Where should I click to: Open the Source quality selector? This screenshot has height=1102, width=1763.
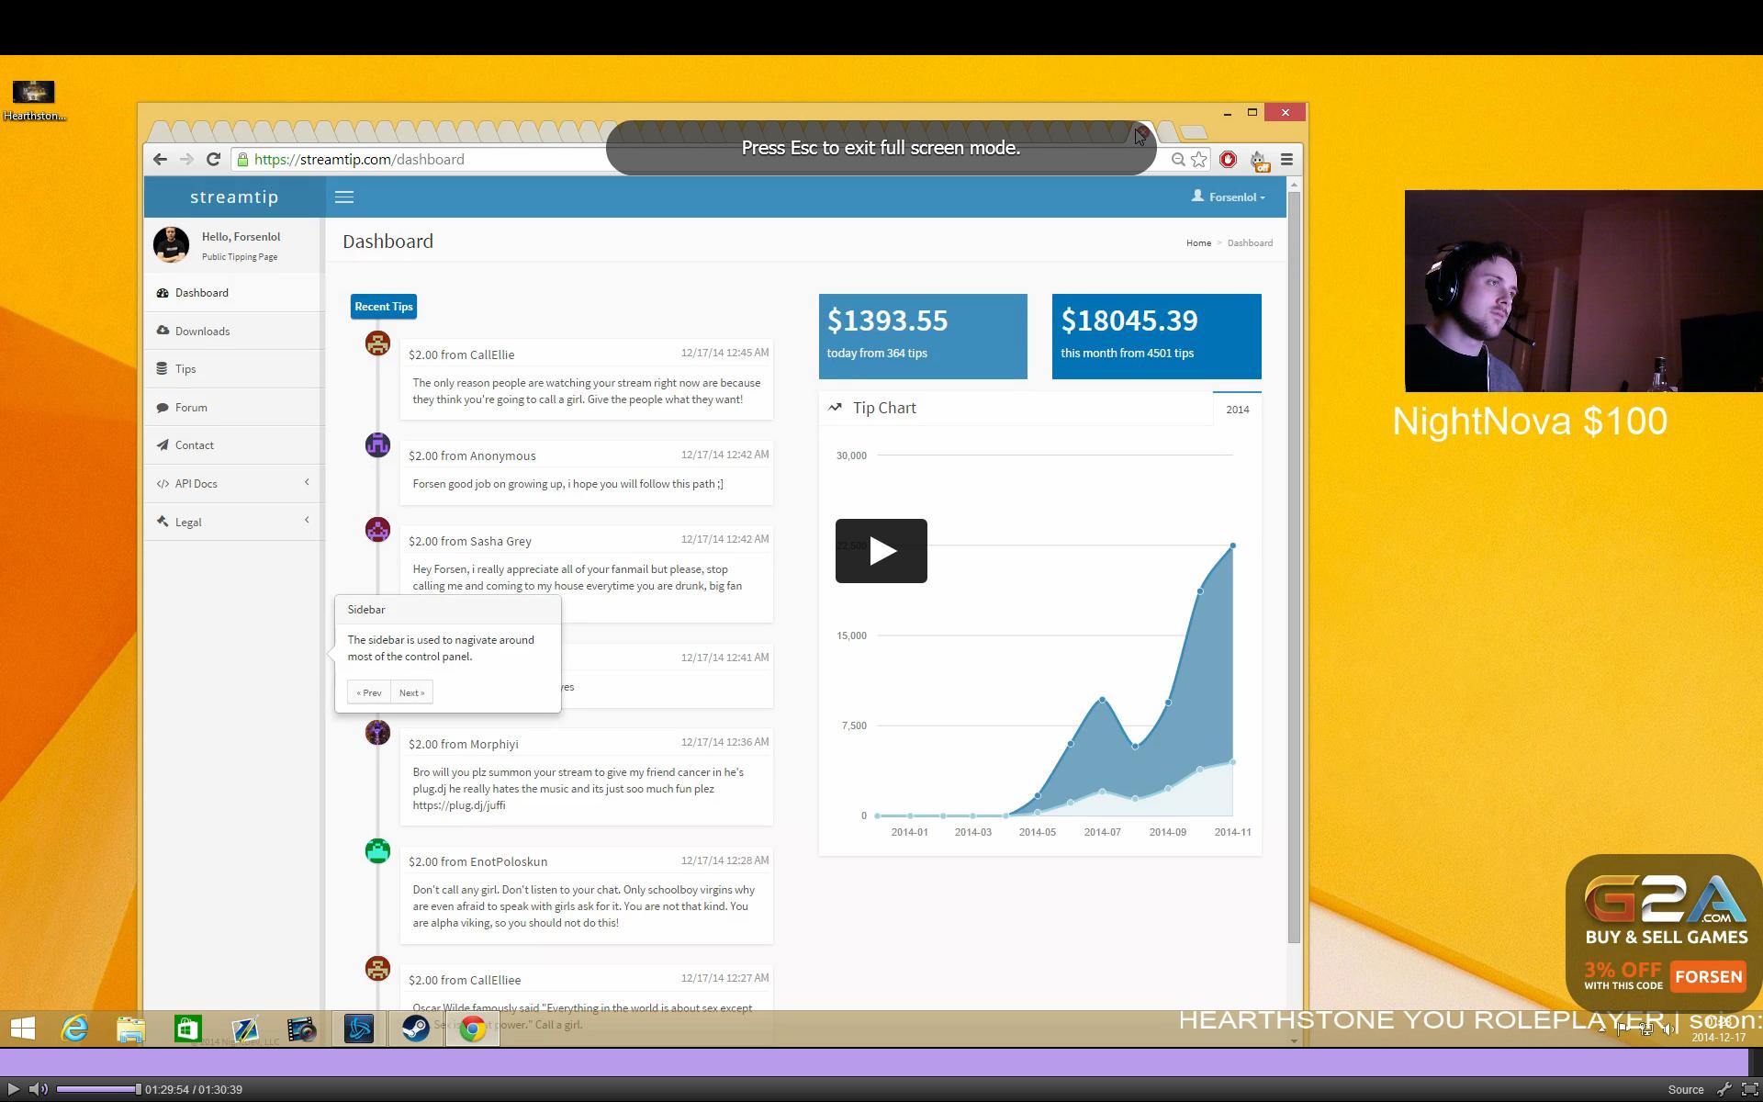pos(1685,1090)
